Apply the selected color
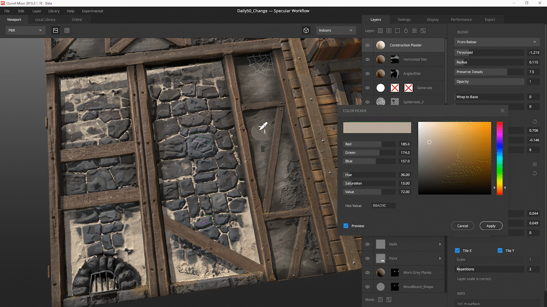The image size is (547, 307). click(491, 226)
